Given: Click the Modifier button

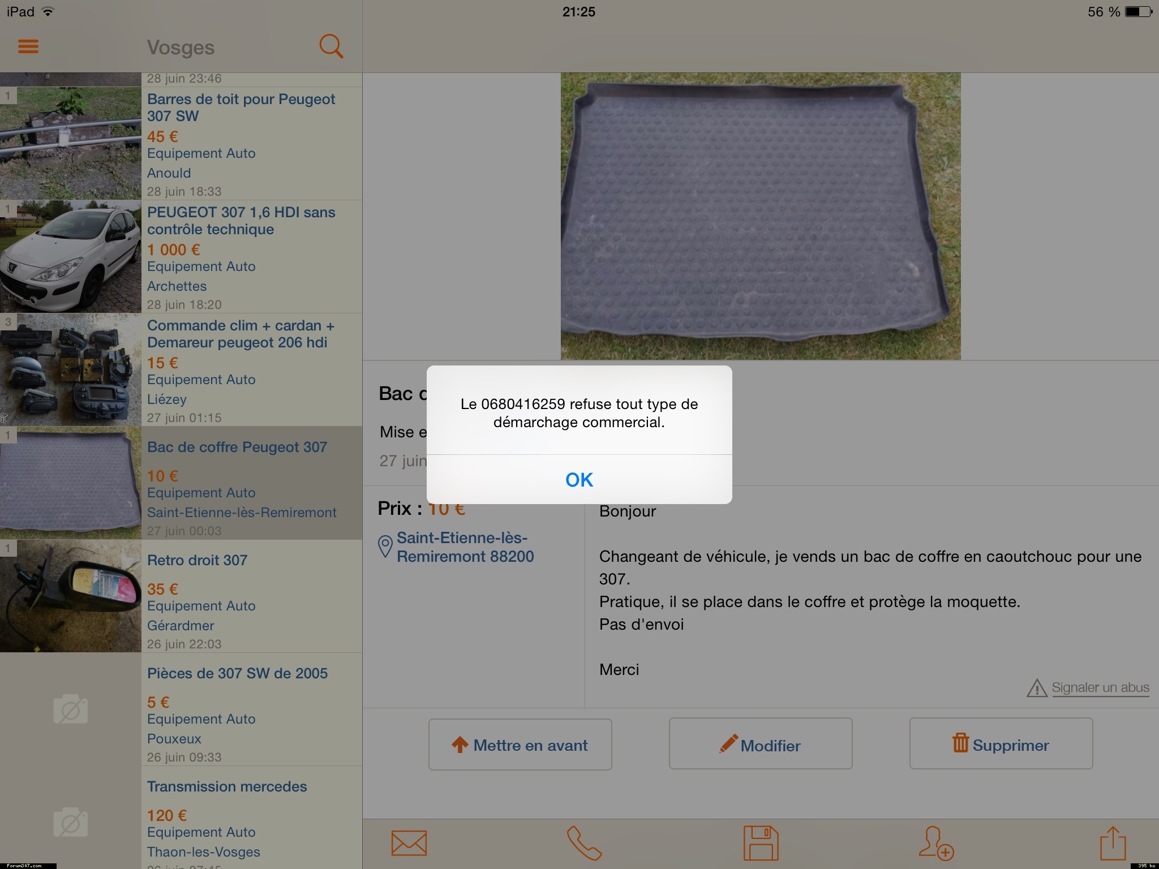Looking at the screenshot, I should click(x=761, y=745).
